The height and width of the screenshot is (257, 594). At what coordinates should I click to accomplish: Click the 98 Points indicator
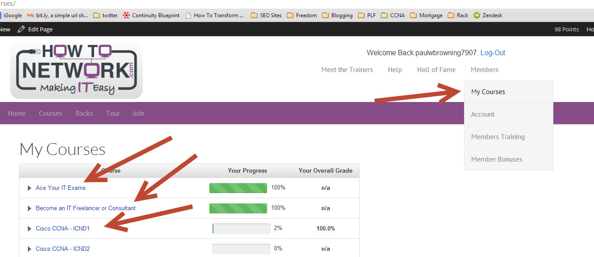coord(567,29)
